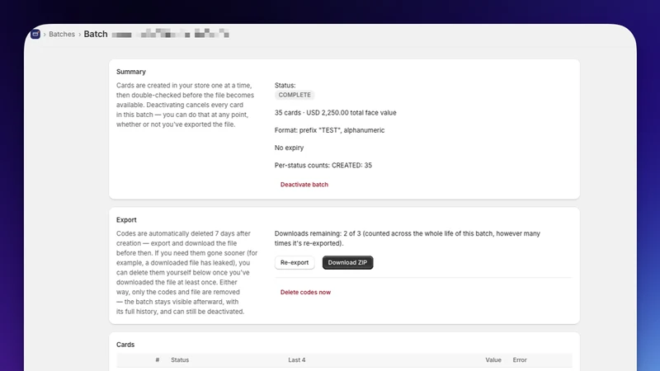Image resolution: width=660 pixels, height=371 pixels.
Task: Select the COMPLETE status badge
Action: (295, 95)
